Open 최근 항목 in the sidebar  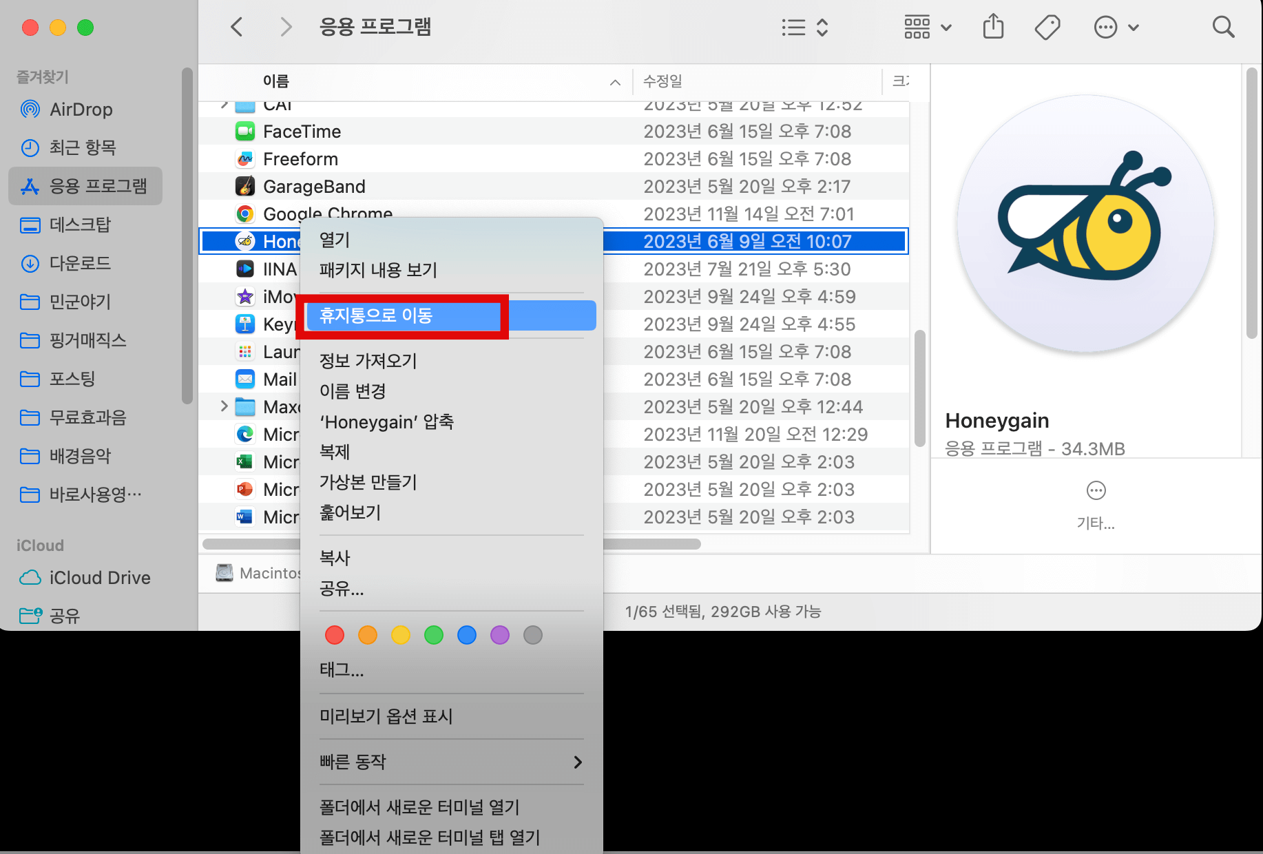click(x=85, y=147)
